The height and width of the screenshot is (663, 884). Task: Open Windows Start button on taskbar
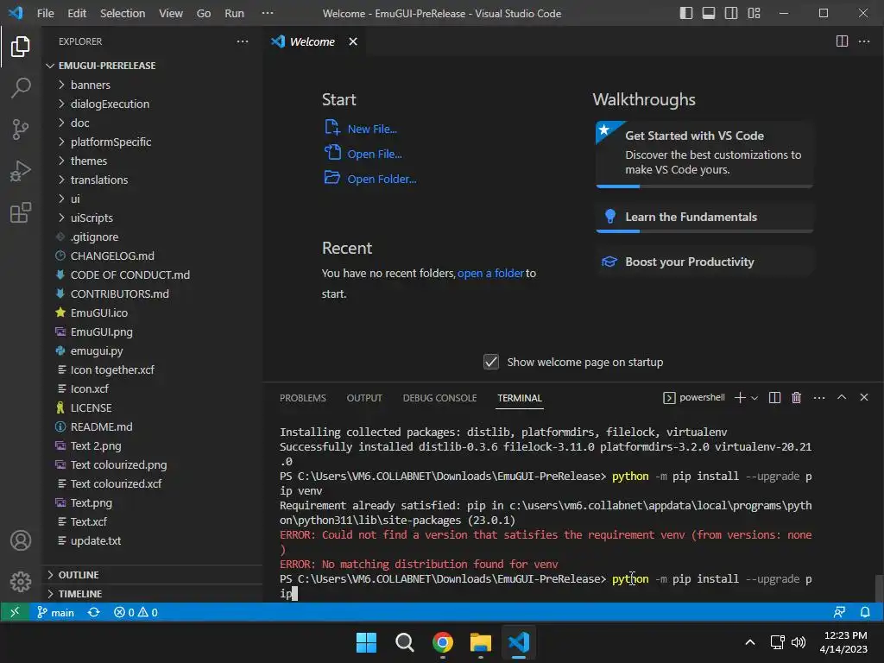(366, 642)
